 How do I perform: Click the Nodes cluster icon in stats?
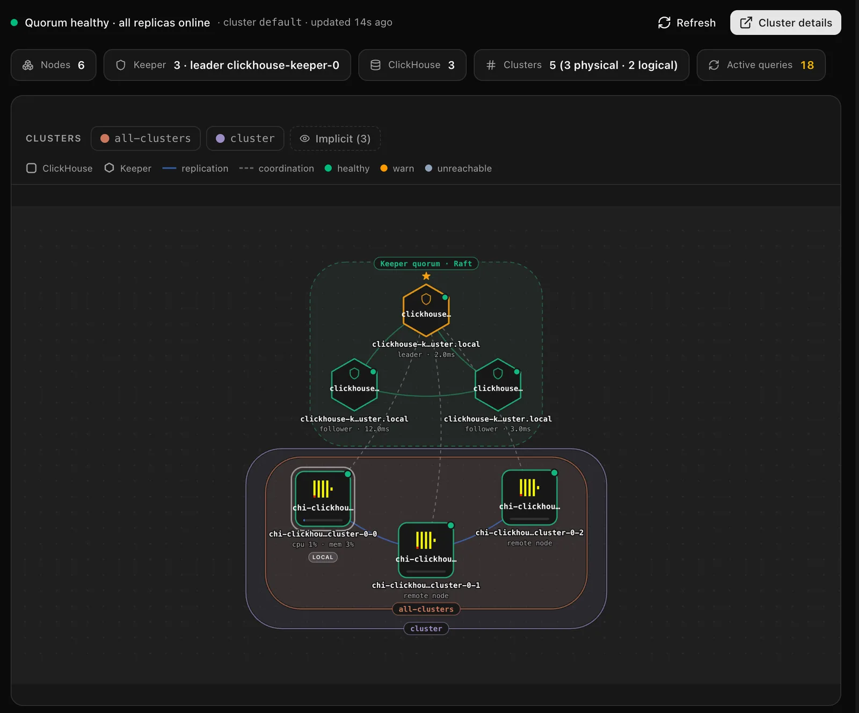pos(28,65)
